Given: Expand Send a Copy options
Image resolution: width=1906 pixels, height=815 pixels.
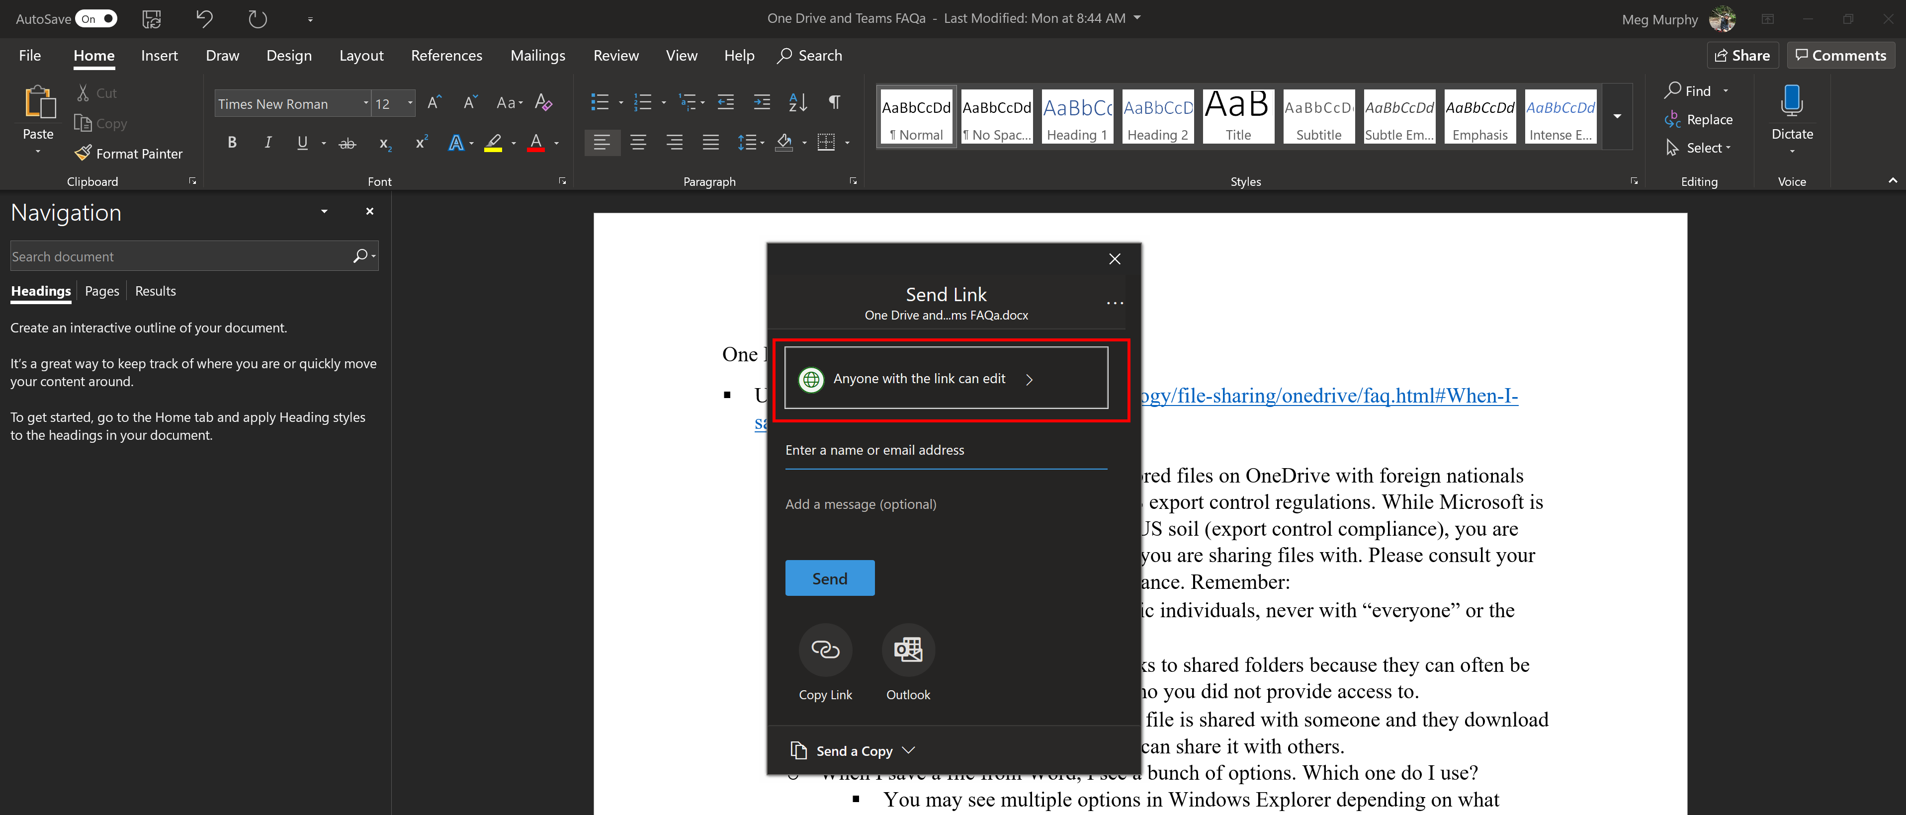Looking at the screenshot, I should point(909,750).
